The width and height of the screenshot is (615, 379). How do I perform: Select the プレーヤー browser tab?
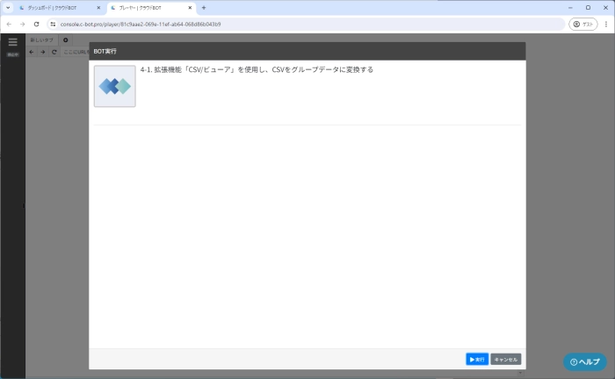pos(145,7)
